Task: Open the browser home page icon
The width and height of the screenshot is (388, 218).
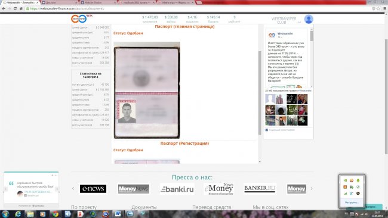Action: pyautogui.click(x=21, y=8)
